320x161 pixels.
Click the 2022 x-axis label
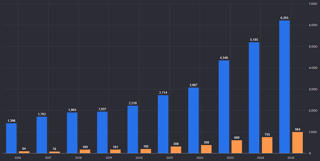[200, 158]
